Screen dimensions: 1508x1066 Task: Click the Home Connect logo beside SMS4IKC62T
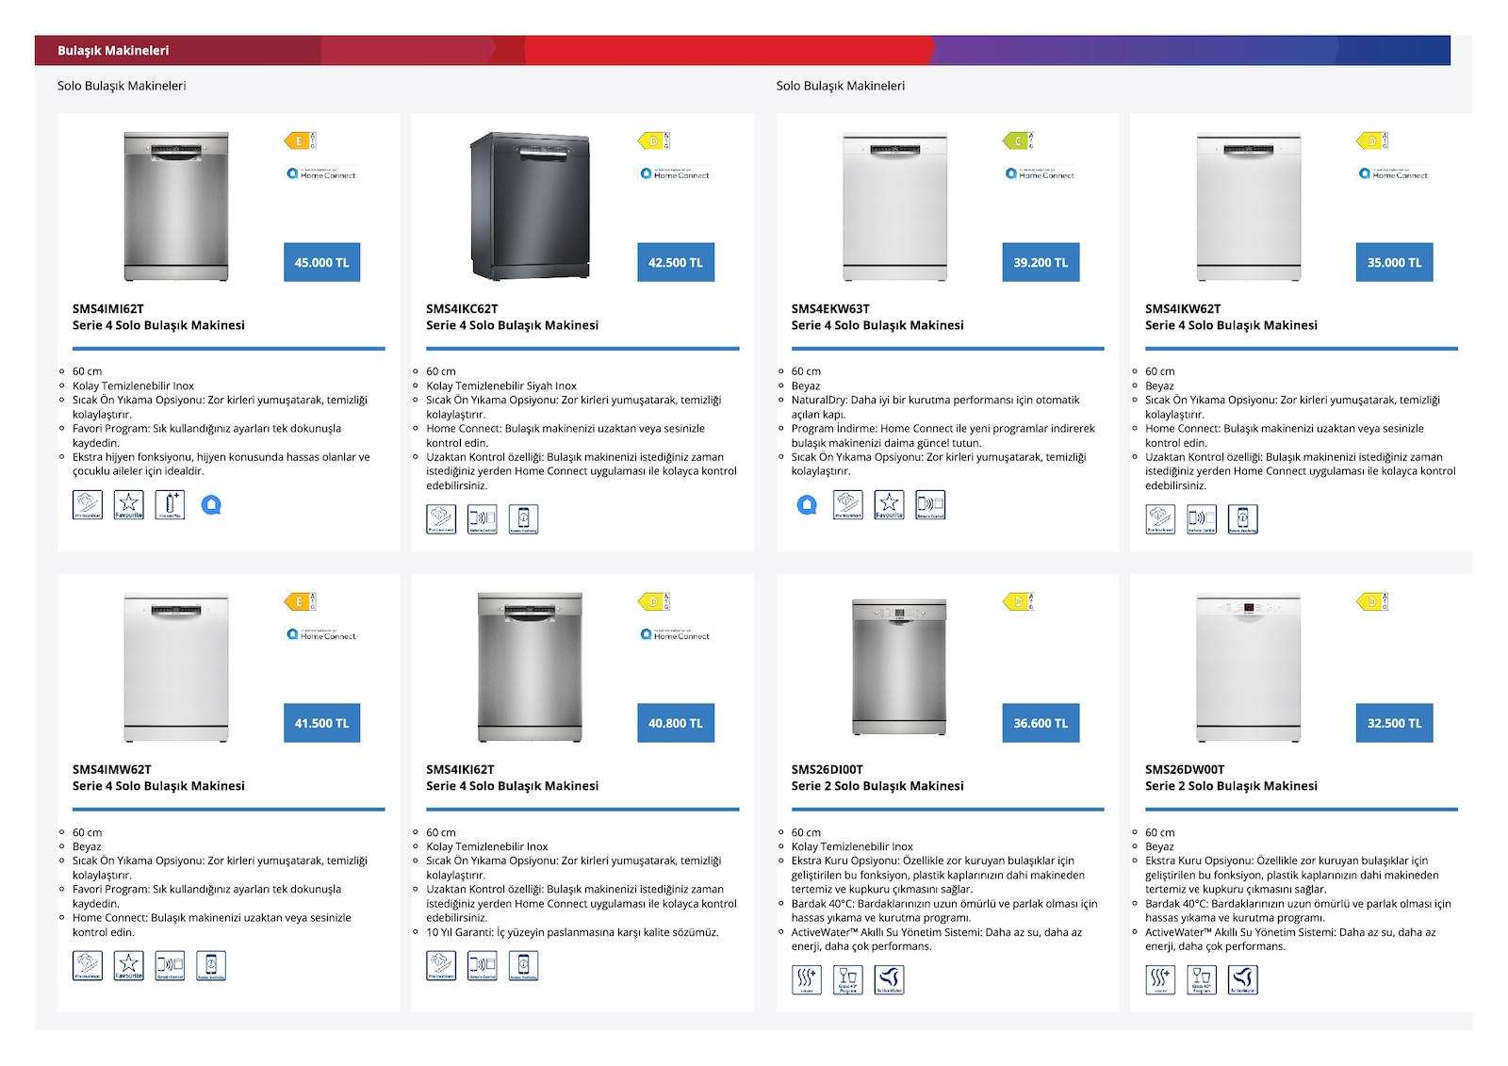point(675,173)
